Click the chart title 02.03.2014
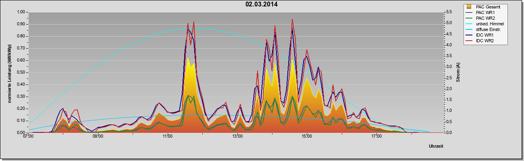Viewport: 524px width, 161px height. point(261,4)
